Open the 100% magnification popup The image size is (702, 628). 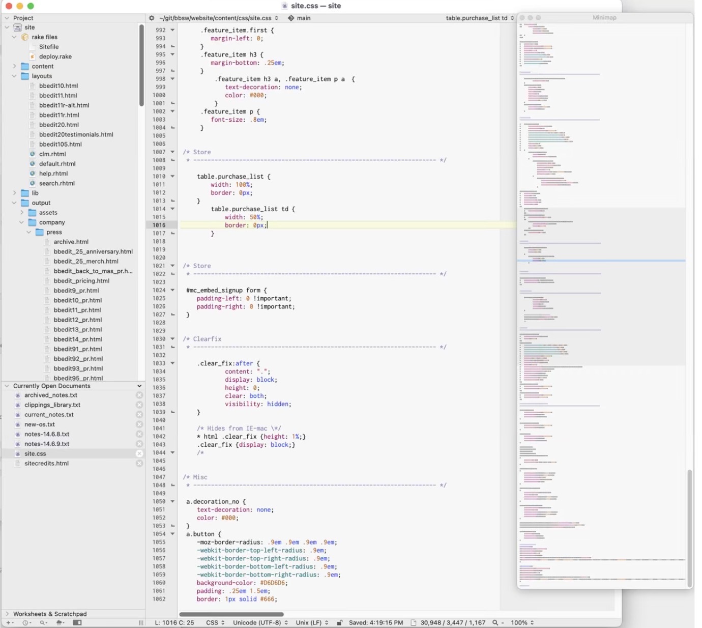522,622
